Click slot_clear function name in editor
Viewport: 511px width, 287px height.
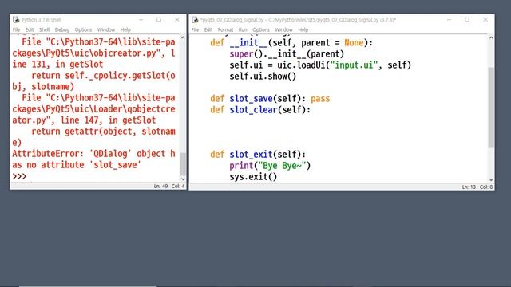253,110
